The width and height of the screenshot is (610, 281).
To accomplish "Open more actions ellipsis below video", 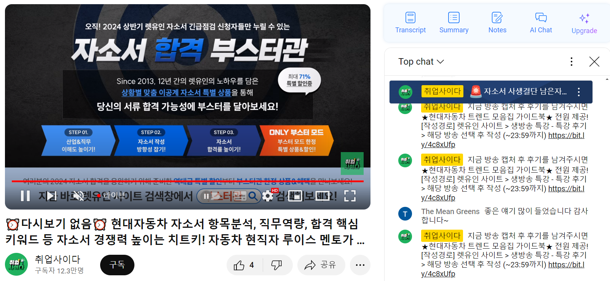I will pos(360,265).
